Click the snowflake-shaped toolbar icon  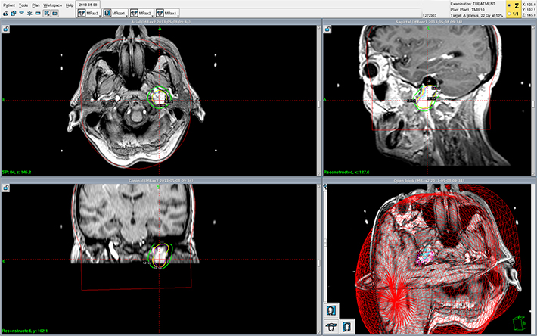pos(29,14)
